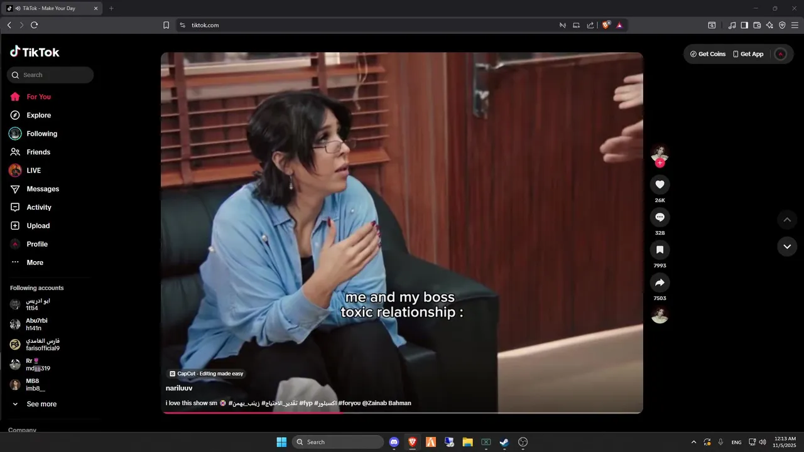This screenshot has width=804, height=452.
Task: Like the video with the heart icon
Action: click(x=660, y=185)
